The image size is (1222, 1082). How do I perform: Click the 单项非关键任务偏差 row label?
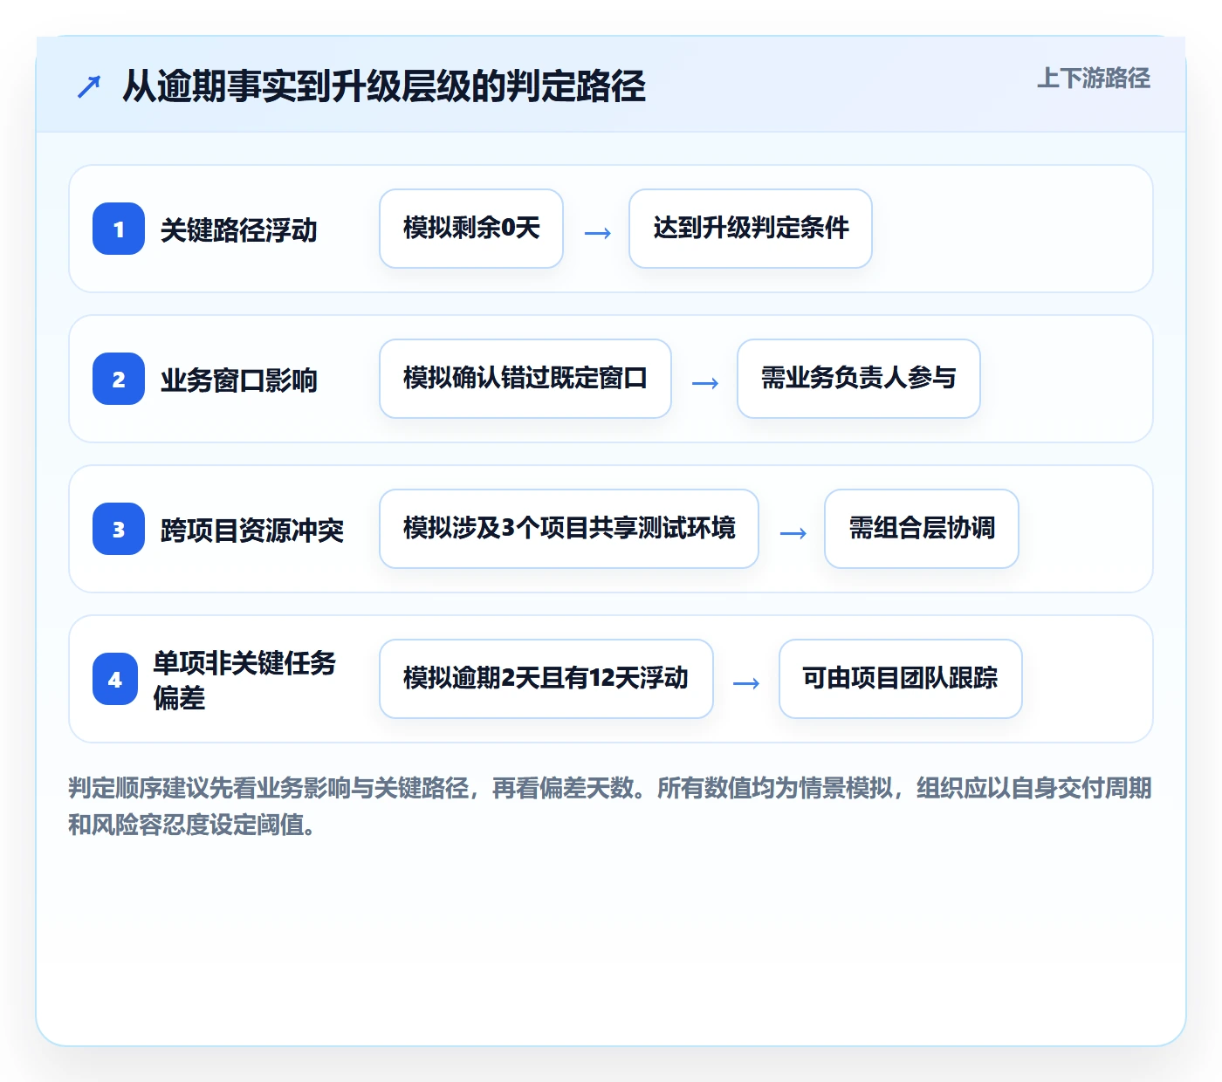click(x=245, y=680)
